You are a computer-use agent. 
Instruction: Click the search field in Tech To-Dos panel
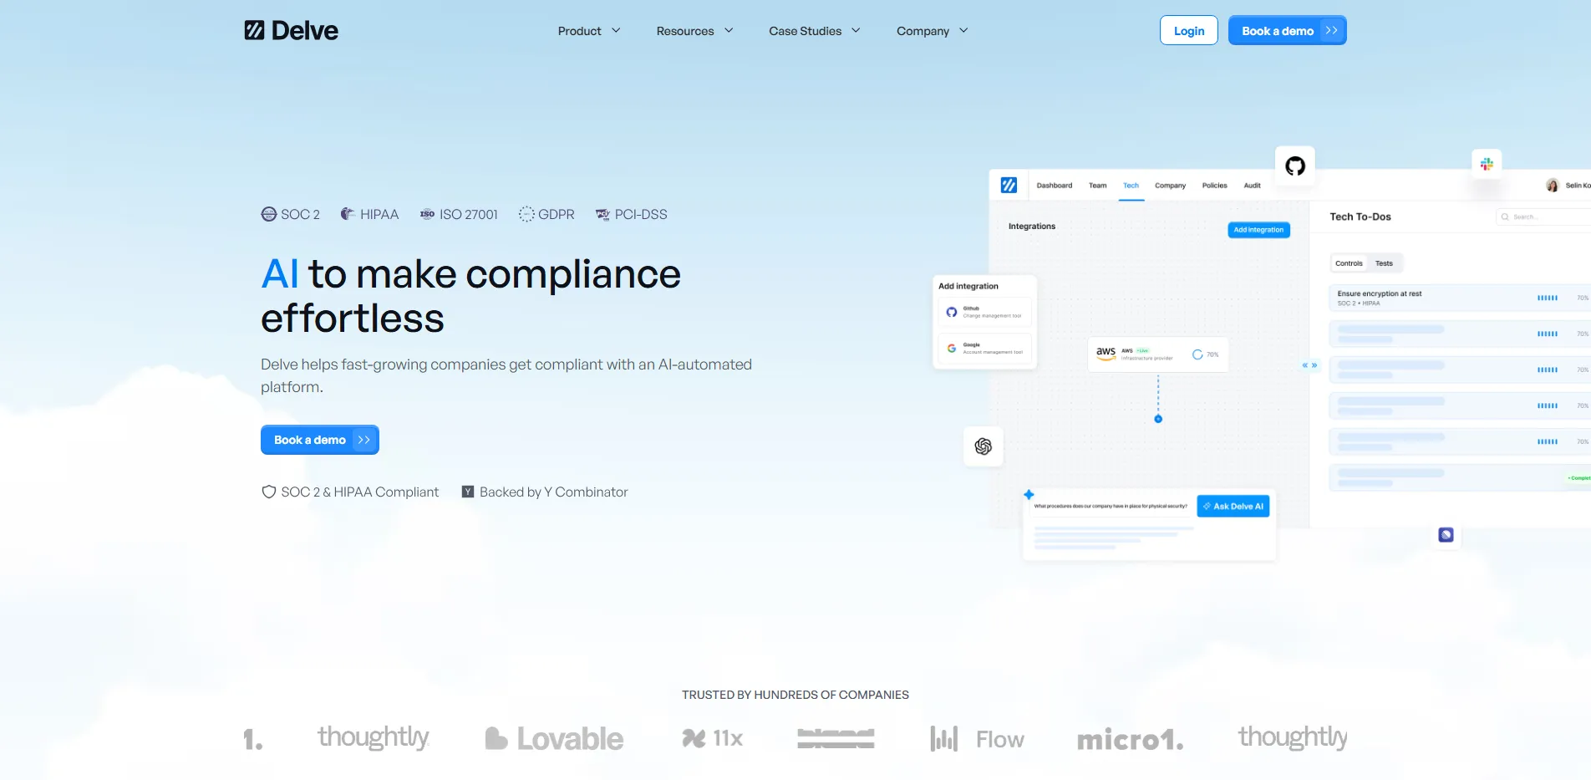click(1539, 216)
